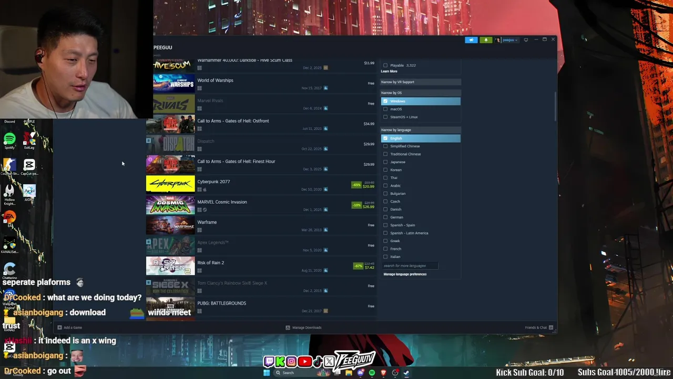Open File Explorer from taskbar

pos(349,373)
